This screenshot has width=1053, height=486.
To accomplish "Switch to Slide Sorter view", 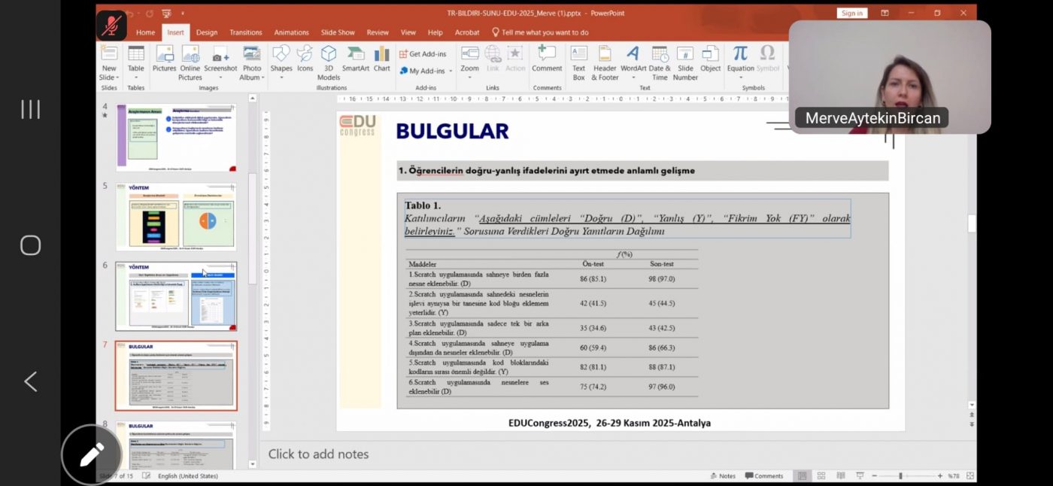I will point(821,476).
